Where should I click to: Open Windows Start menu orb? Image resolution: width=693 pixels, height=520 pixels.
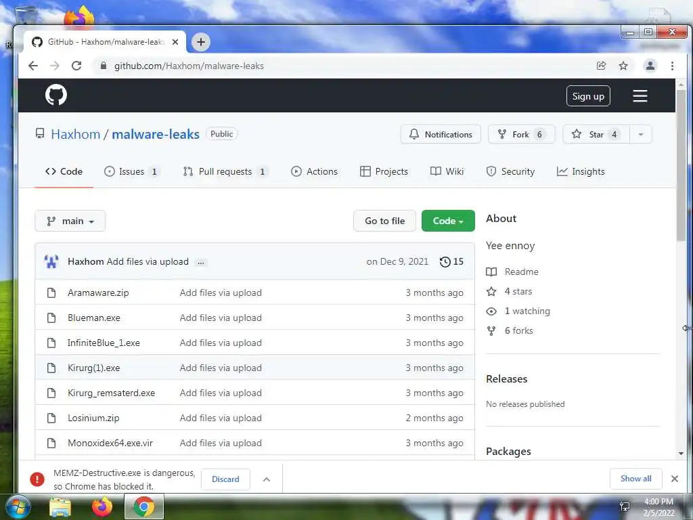(x=17, y=506)
